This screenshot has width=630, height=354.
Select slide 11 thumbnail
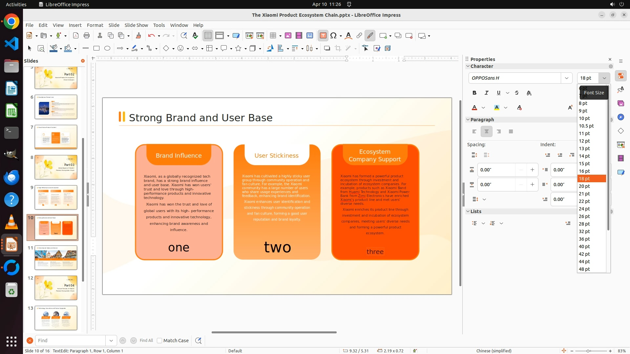56,258
